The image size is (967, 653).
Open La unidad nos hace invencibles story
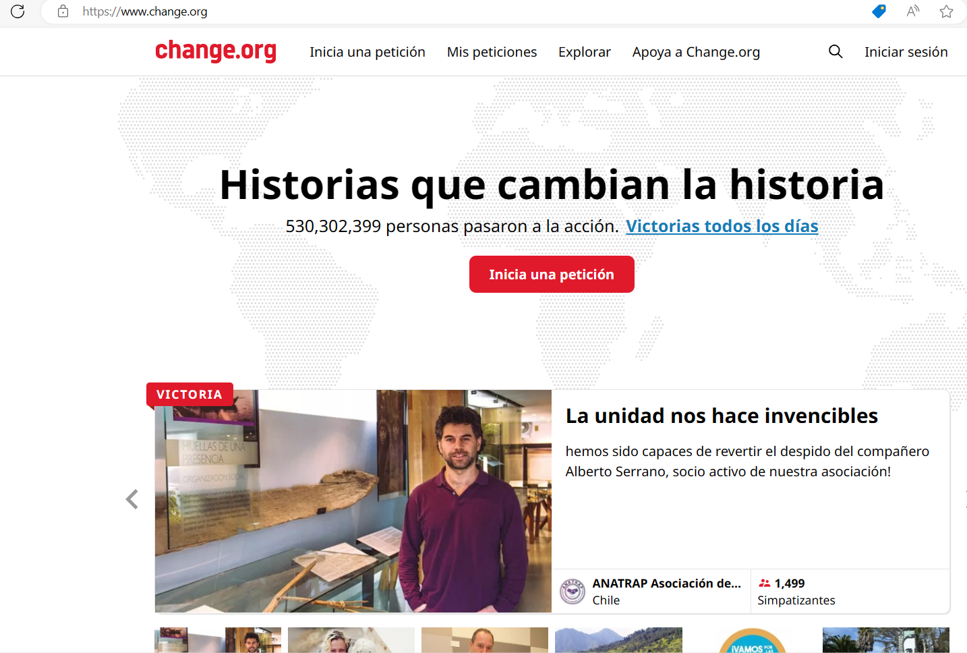click(722, 416)
